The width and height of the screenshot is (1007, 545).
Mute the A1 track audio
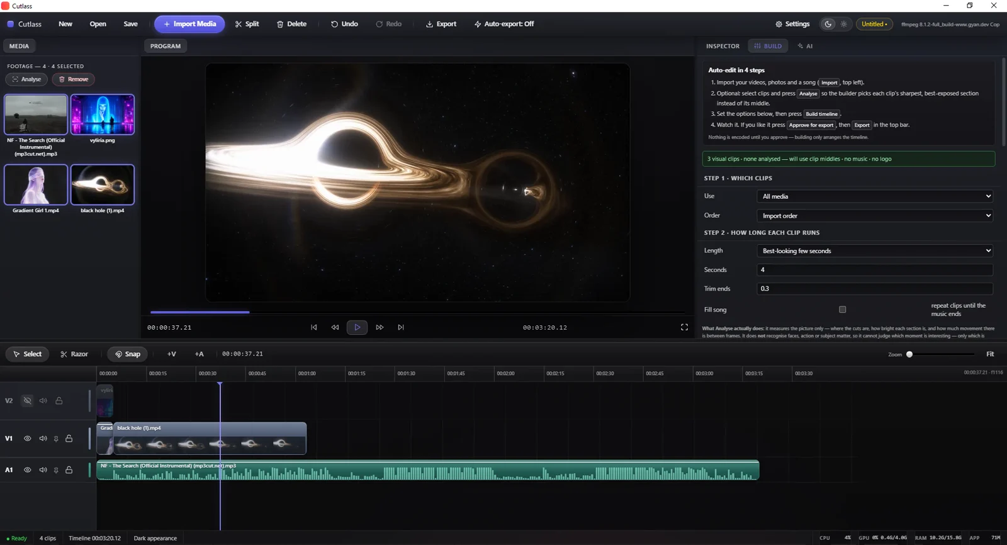[x=43, y=470]
